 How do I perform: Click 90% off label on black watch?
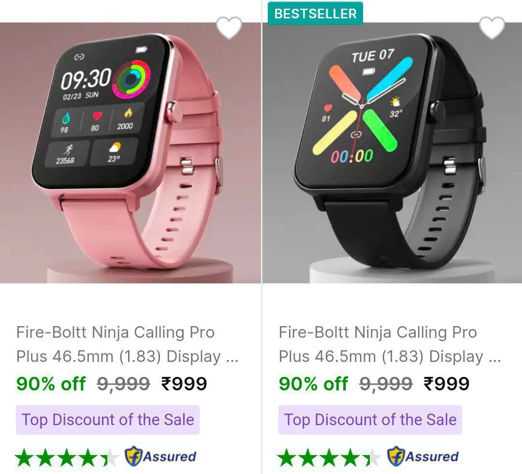[x=313, y=384]
